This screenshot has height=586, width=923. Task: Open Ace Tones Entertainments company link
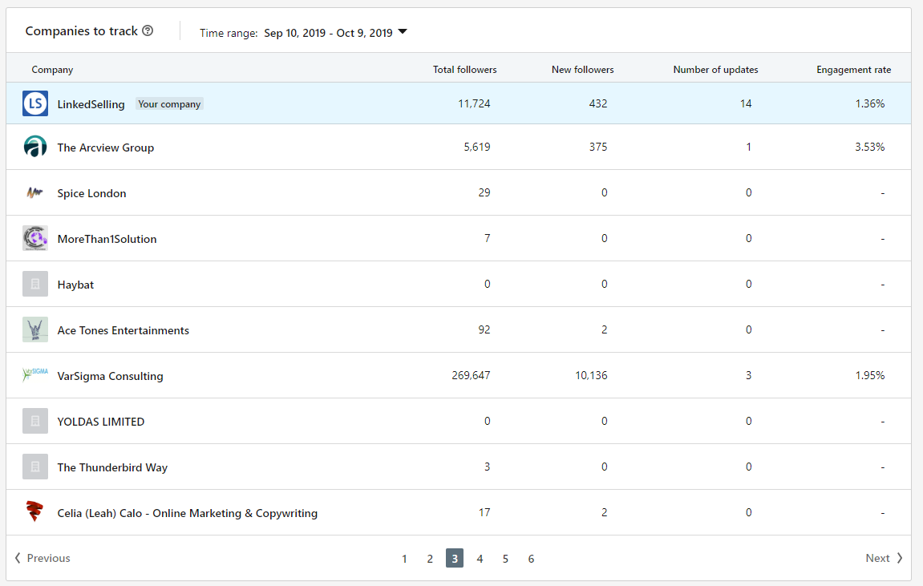click(123, 330)
